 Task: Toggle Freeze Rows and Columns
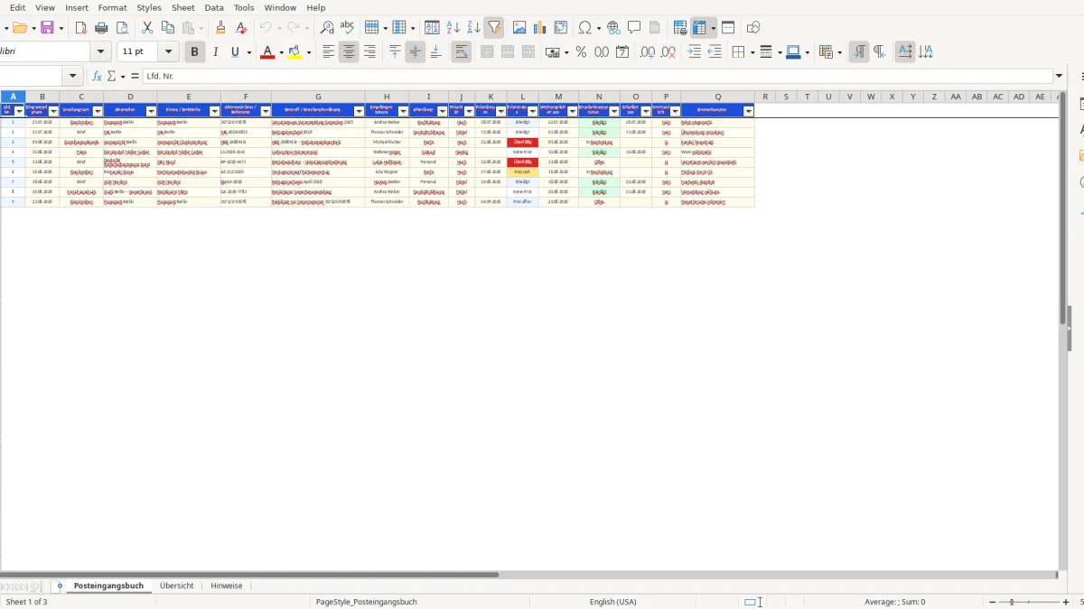point(699,28)
